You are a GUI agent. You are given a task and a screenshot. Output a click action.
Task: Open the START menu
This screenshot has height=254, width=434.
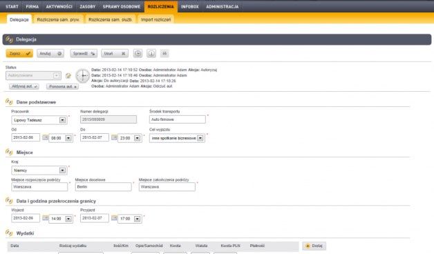[x=12, y=6]
